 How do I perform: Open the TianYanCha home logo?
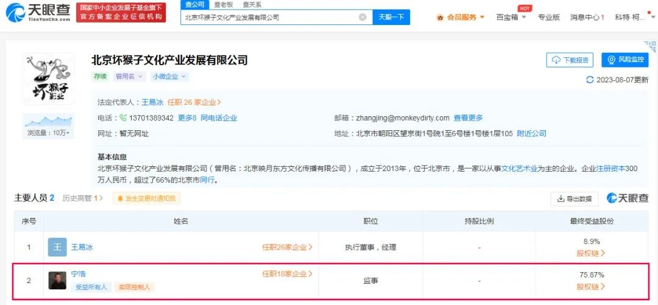coord(38,12)
